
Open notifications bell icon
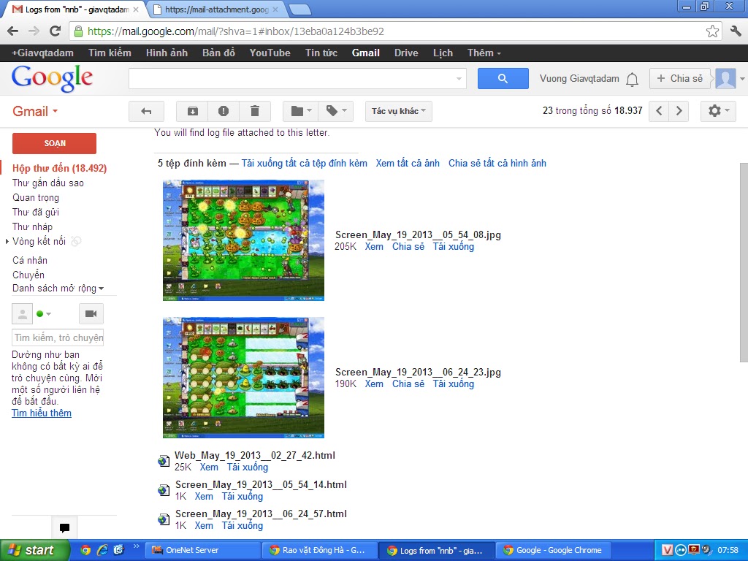tap(632, 79)
